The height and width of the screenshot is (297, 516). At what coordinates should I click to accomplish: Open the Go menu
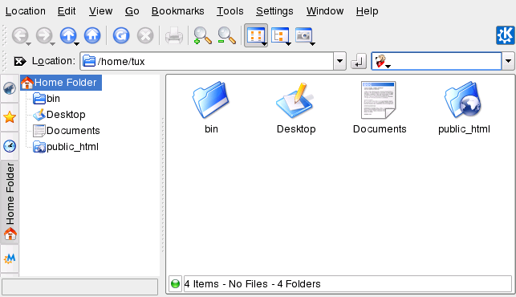[132, 11]
